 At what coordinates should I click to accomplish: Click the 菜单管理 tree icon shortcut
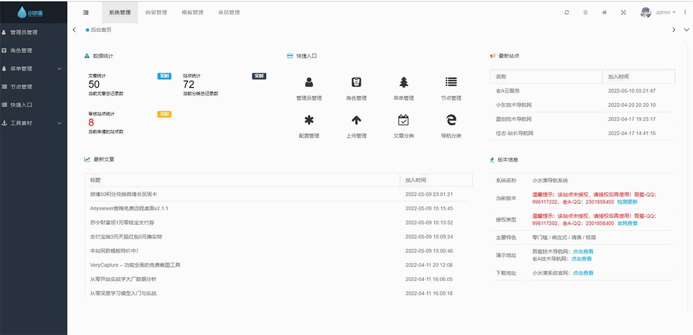(404, 83)
